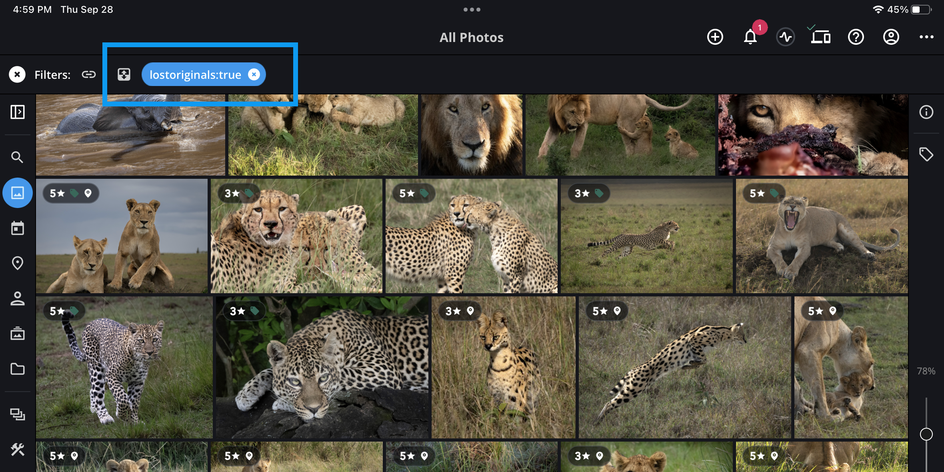Open the folders view in sidebar
This screenshot has height=472, width=944.
tap(17, 369)
